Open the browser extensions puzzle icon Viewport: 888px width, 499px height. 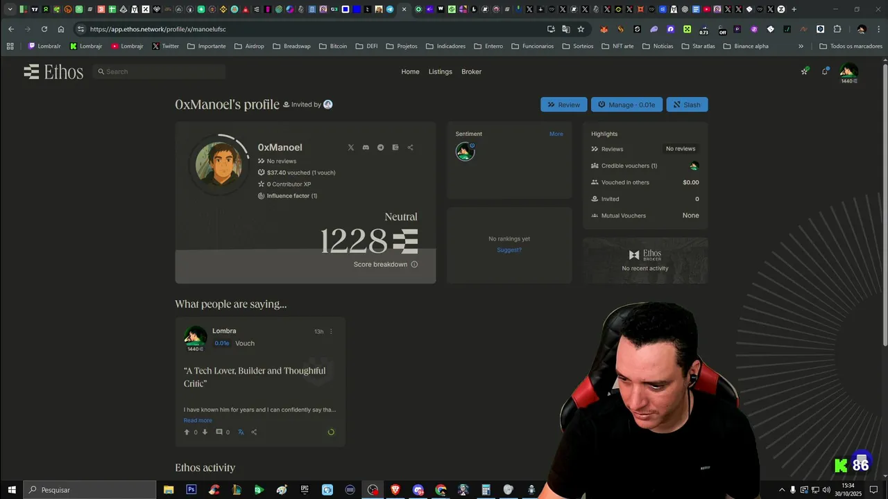(x=837, y=29)
